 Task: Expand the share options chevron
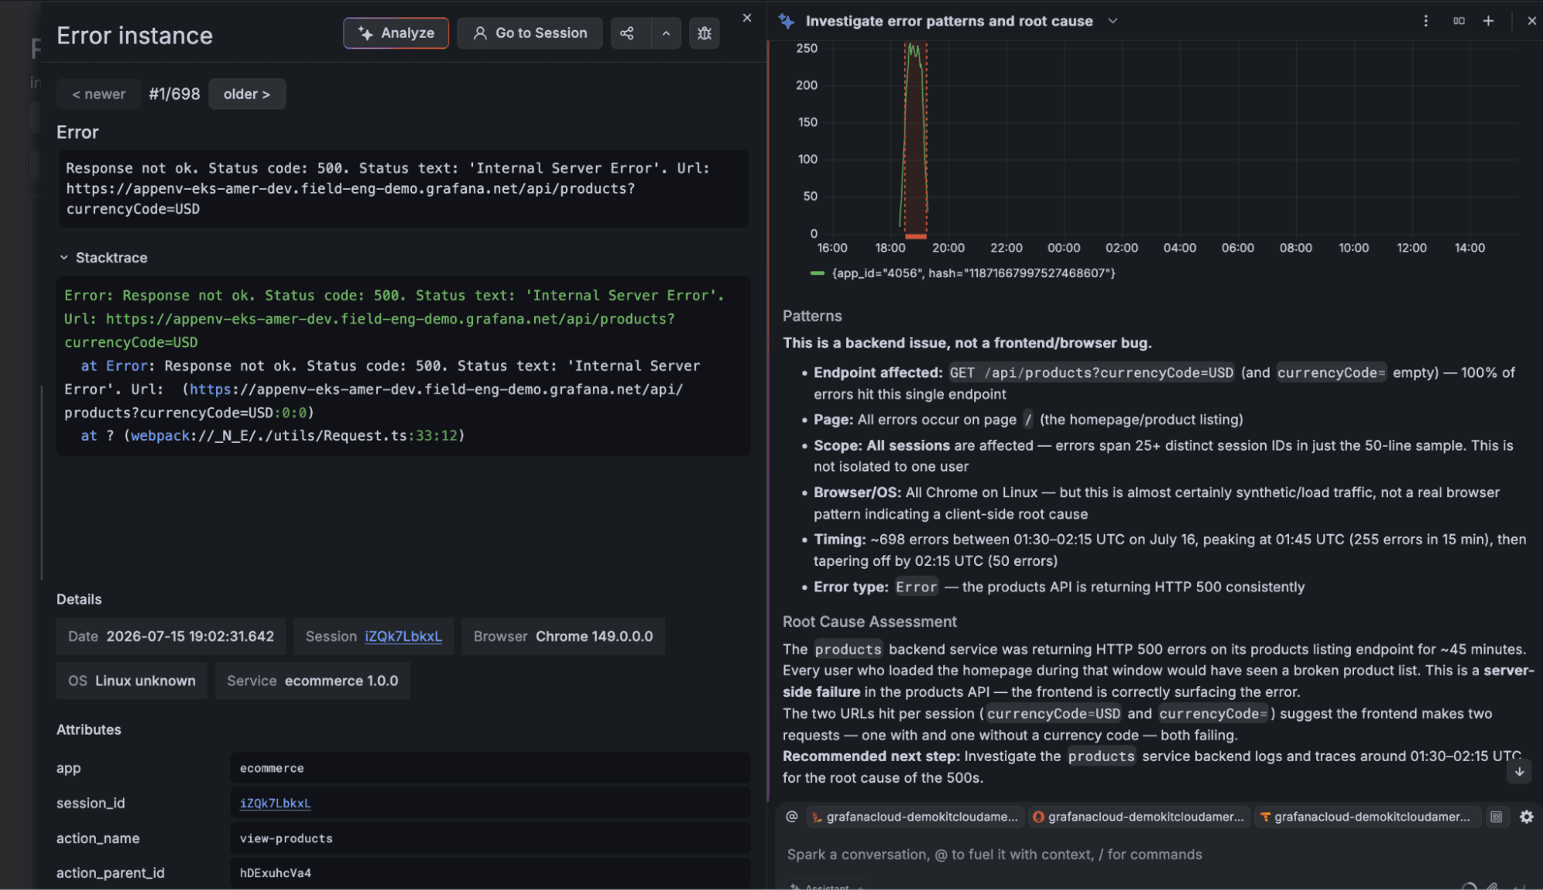(x=666, y=33)
